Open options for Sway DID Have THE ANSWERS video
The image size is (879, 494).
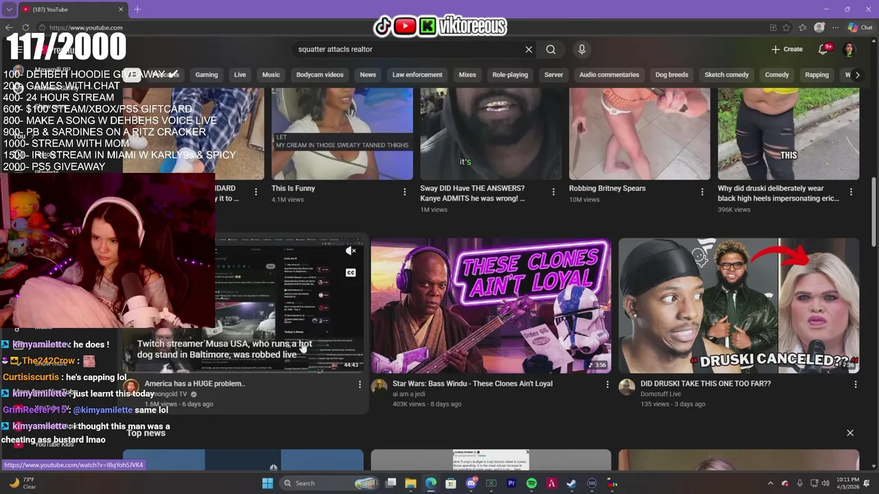pyautogui.click(x=553, y=192)
